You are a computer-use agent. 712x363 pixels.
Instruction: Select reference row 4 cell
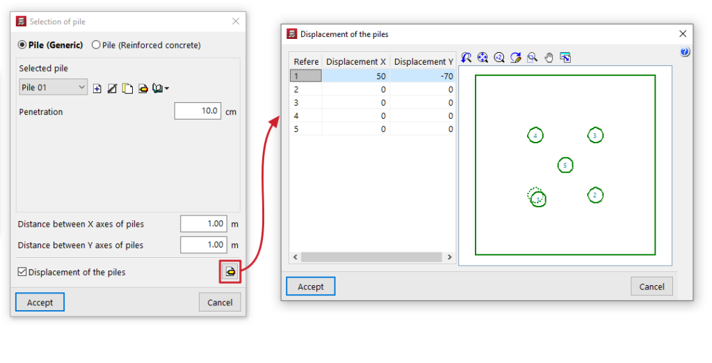tap(306, 116)
